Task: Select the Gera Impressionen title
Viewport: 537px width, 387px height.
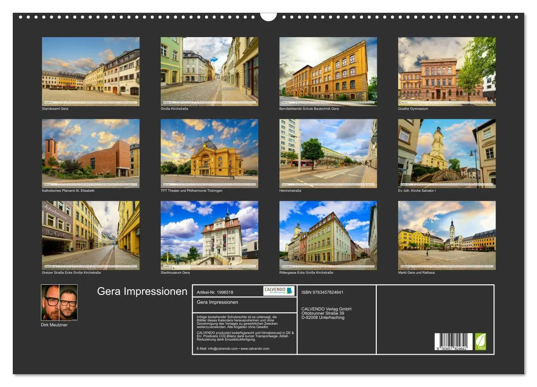Action: [142, 292]
